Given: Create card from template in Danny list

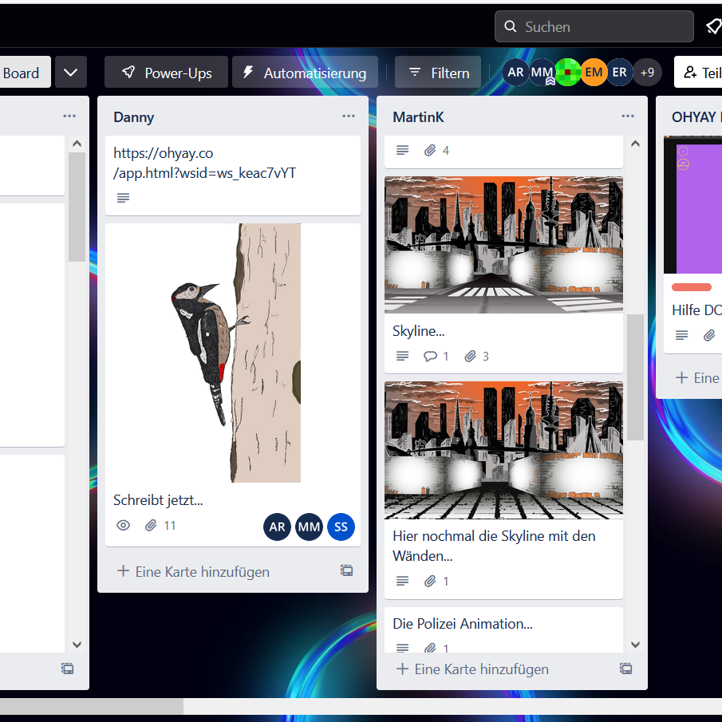Looking at the screenshot, I should pyautogui.click(x=347, y=571).
